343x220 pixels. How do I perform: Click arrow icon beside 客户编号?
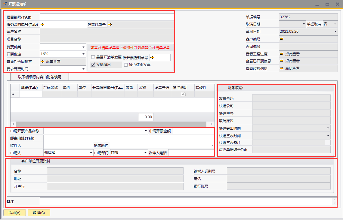[x=282, y=39]
